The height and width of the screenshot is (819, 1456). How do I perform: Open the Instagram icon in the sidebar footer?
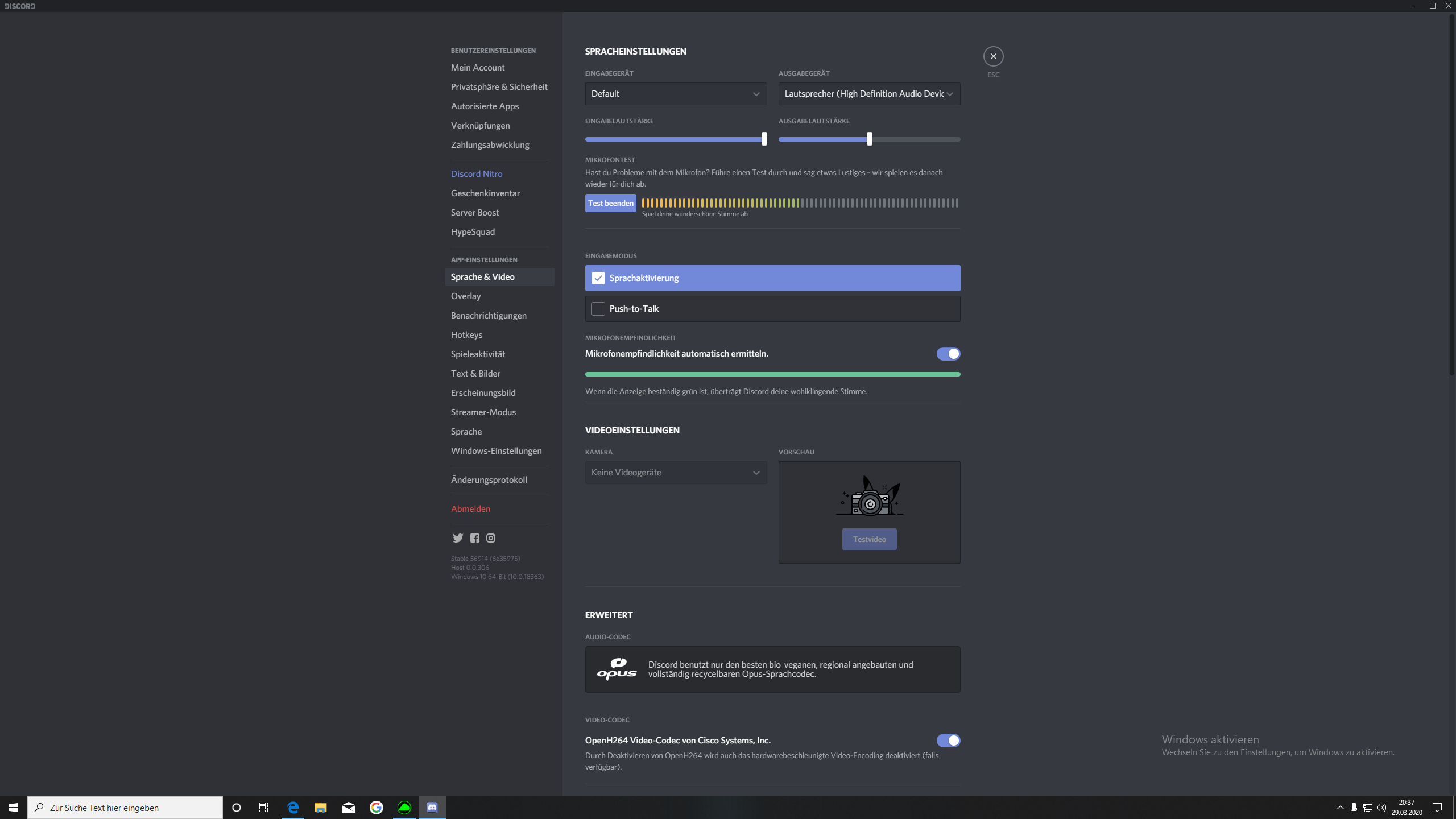[491, 538]
